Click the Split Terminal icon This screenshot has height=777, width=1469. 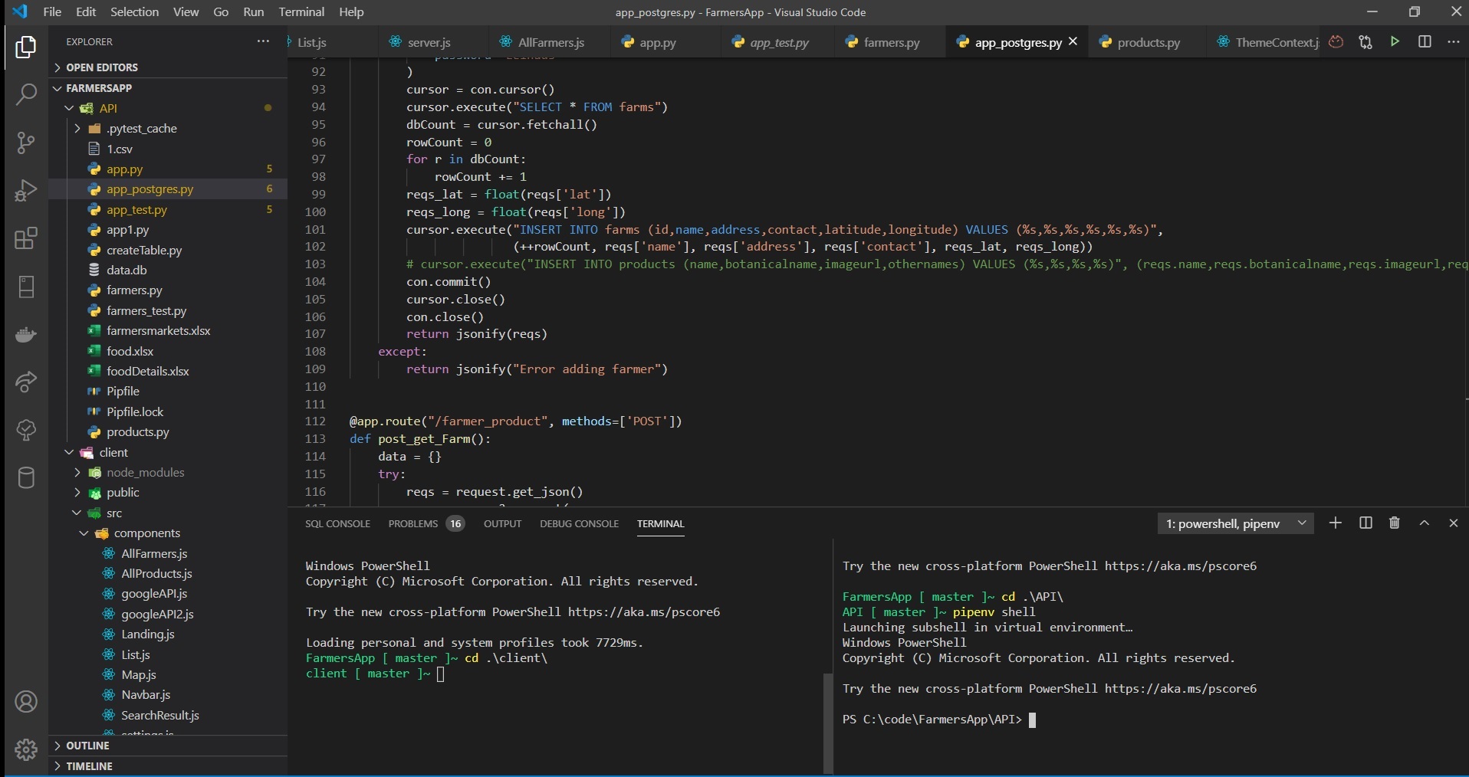[1365, 523]
